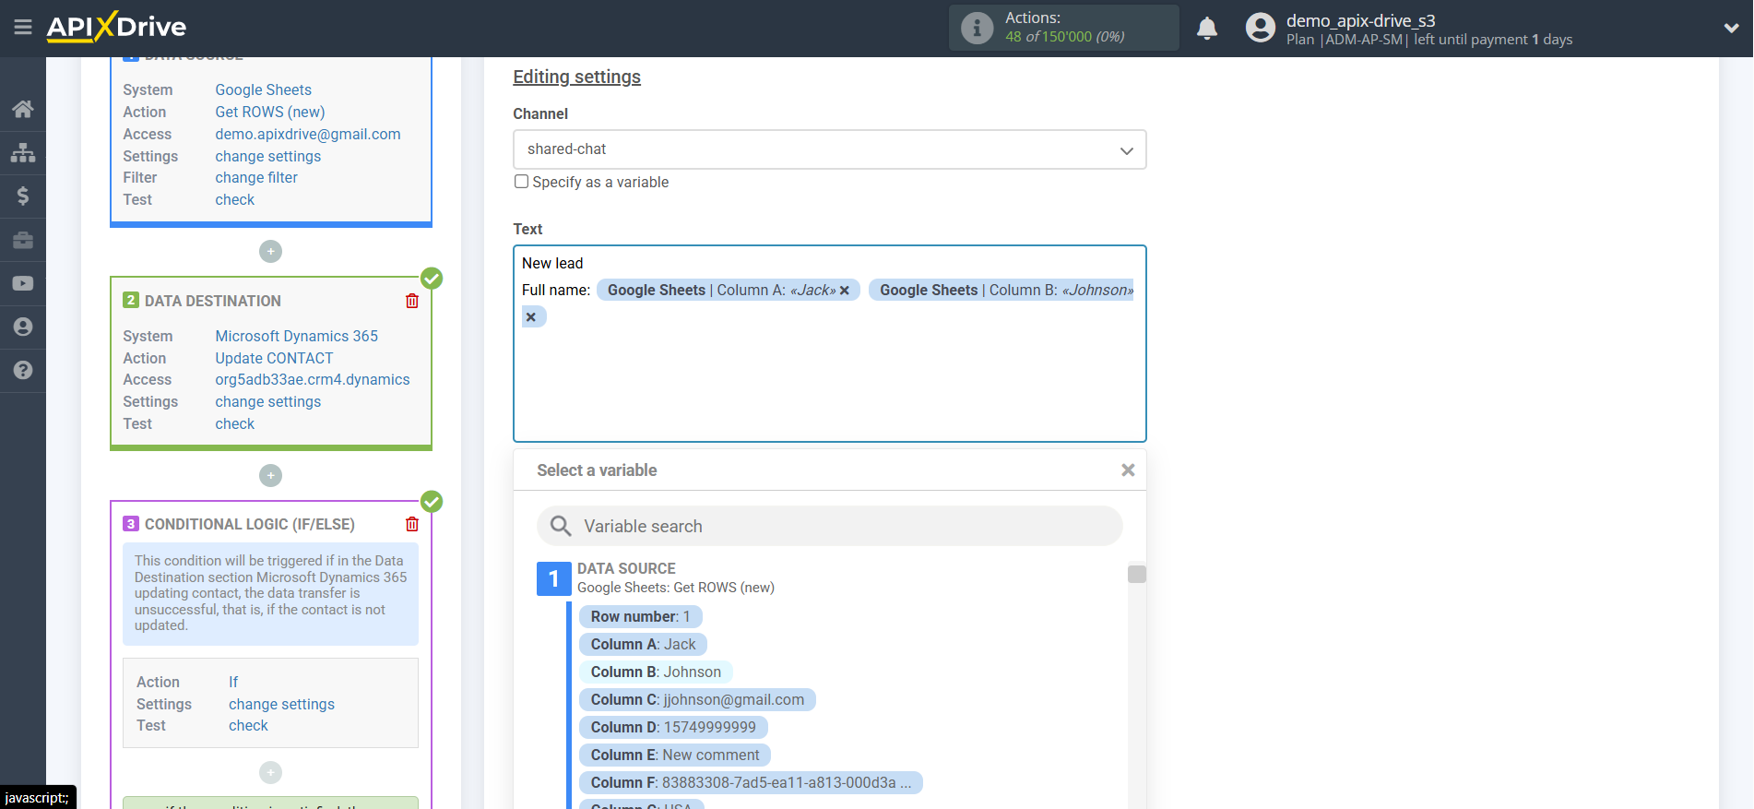
Task: Insert the Column D: 15749999999 variable
Action: (673, 727)
